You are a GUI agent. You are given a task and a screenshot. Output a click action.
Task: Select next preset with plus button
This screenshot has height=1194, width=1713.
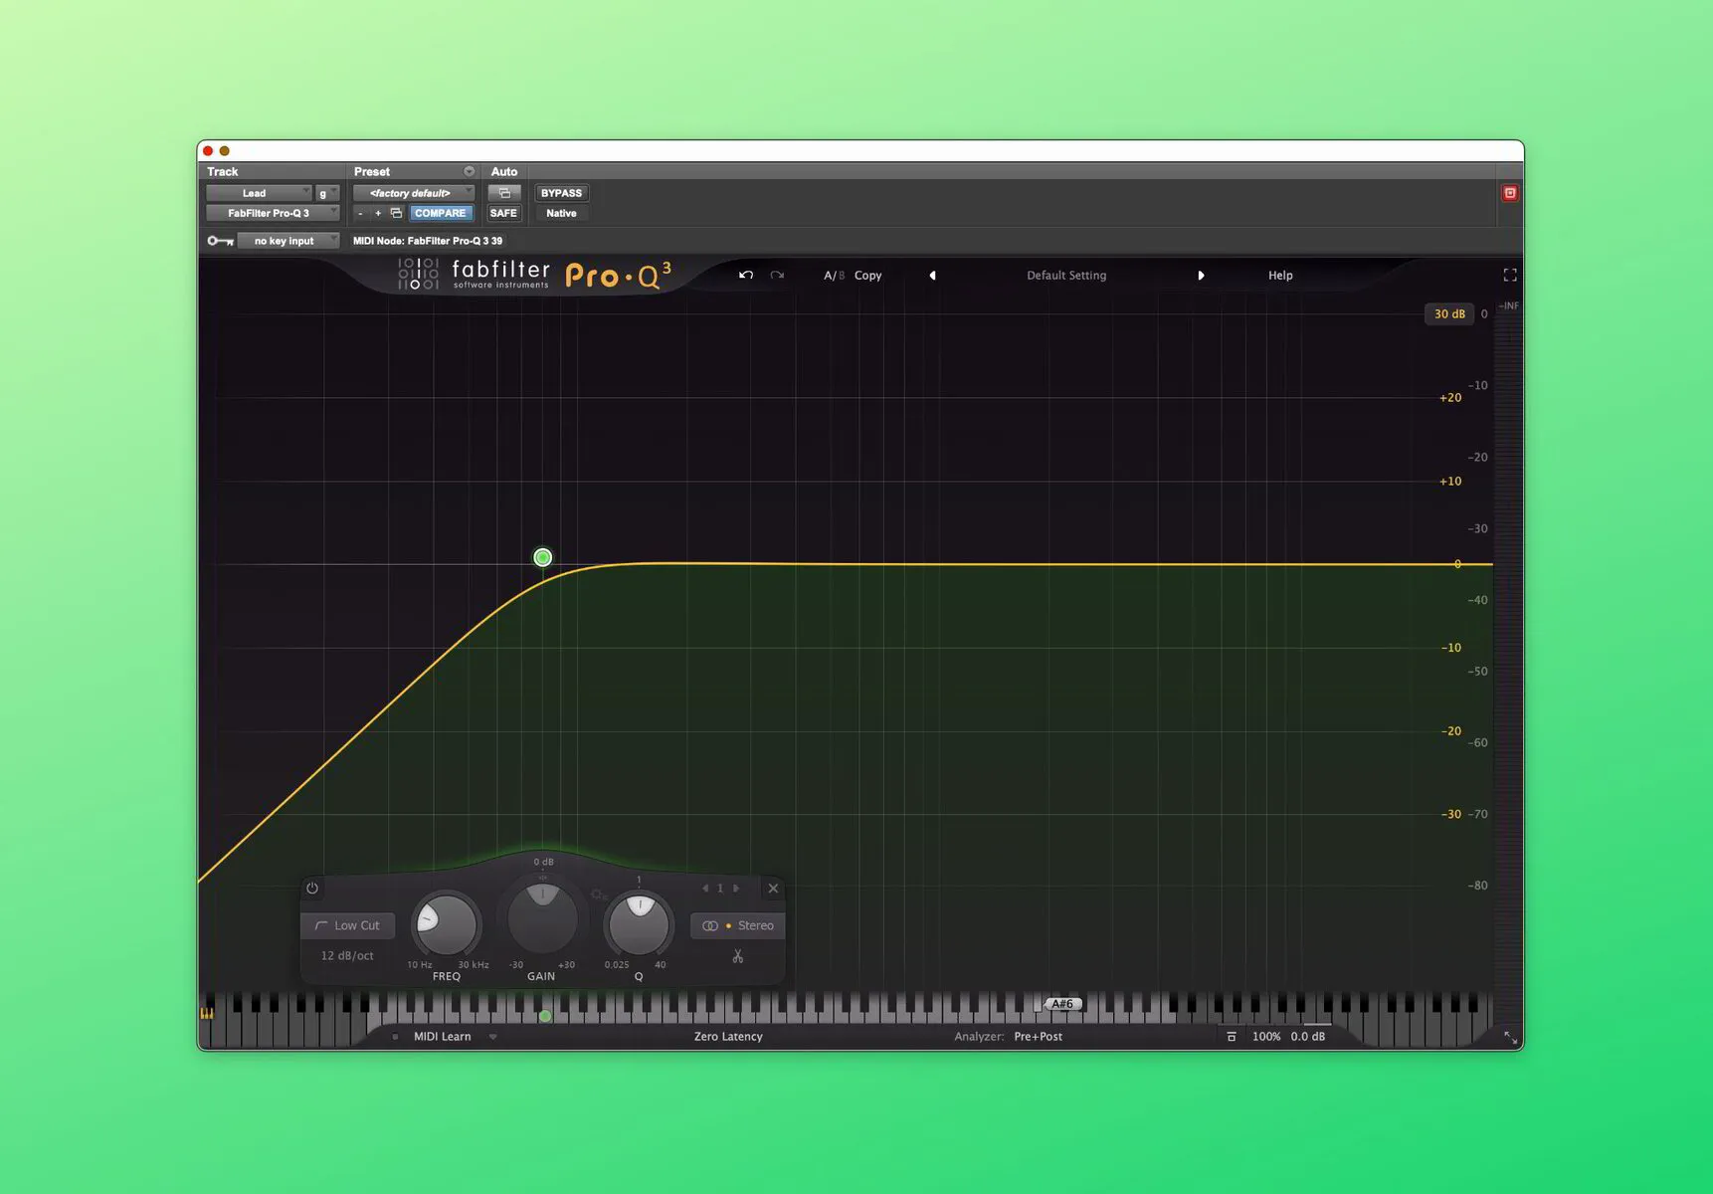click(x=378, y=213)
